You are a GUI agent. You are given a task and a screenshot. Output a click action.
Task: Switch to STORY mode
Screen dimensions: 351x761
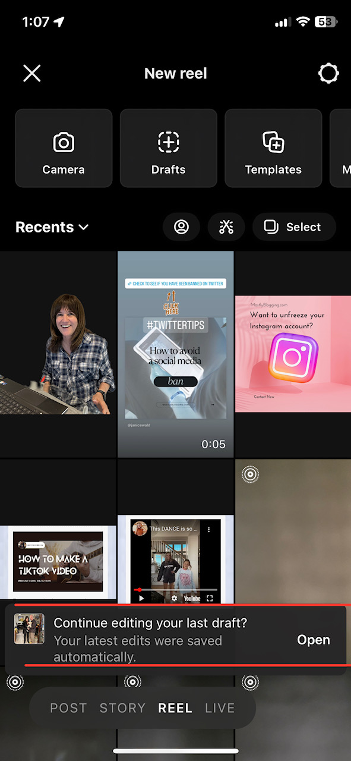point(122,708)
